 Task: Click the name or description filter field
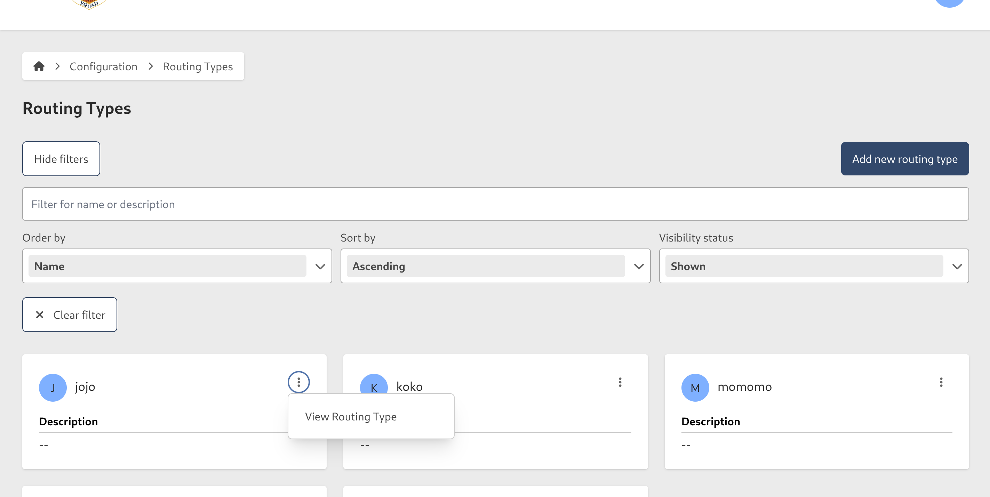[495, 204]
